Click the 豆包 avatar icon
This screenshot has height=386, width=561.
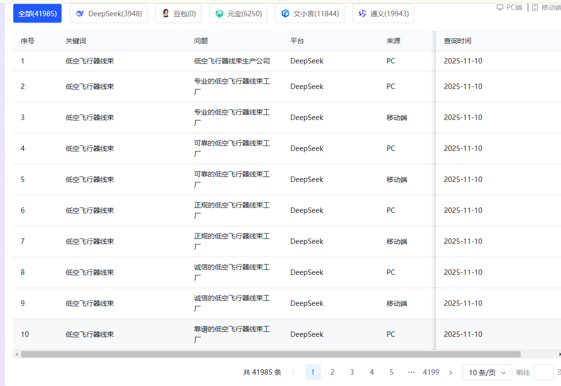166,14
